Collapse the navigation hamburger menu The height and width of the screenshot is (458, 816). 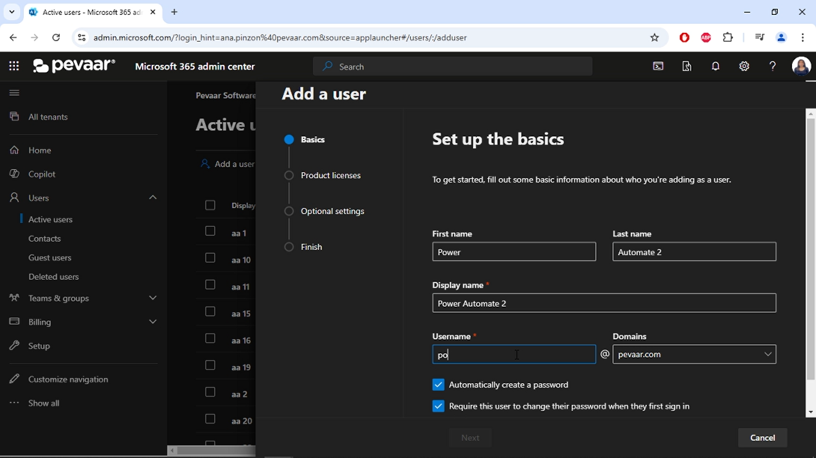[x=14, y=92]
